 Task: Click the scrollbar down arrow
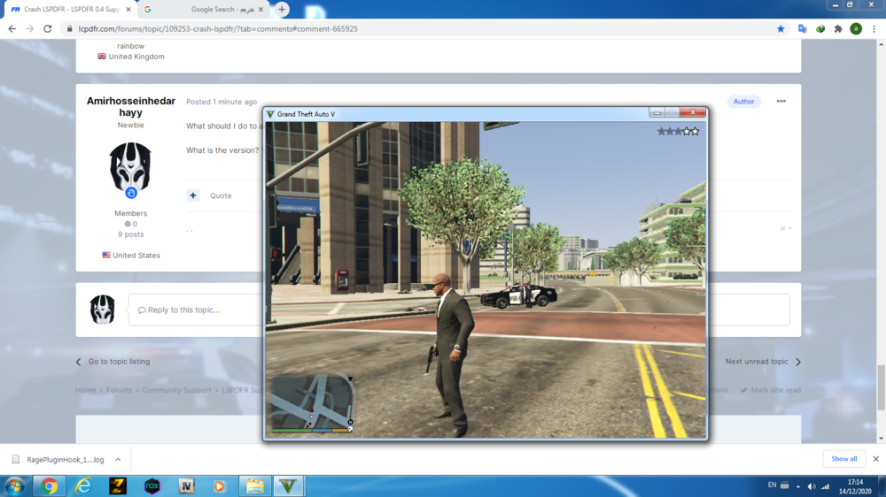tap(881, 439)
